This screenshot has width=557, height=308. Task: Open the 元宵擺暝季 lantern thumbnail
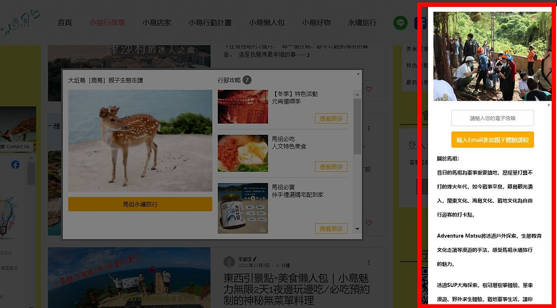[243, 107]
